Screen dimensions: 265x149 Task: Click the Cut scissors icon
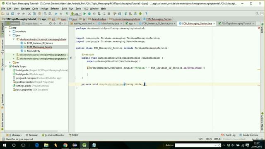(29, 14)
